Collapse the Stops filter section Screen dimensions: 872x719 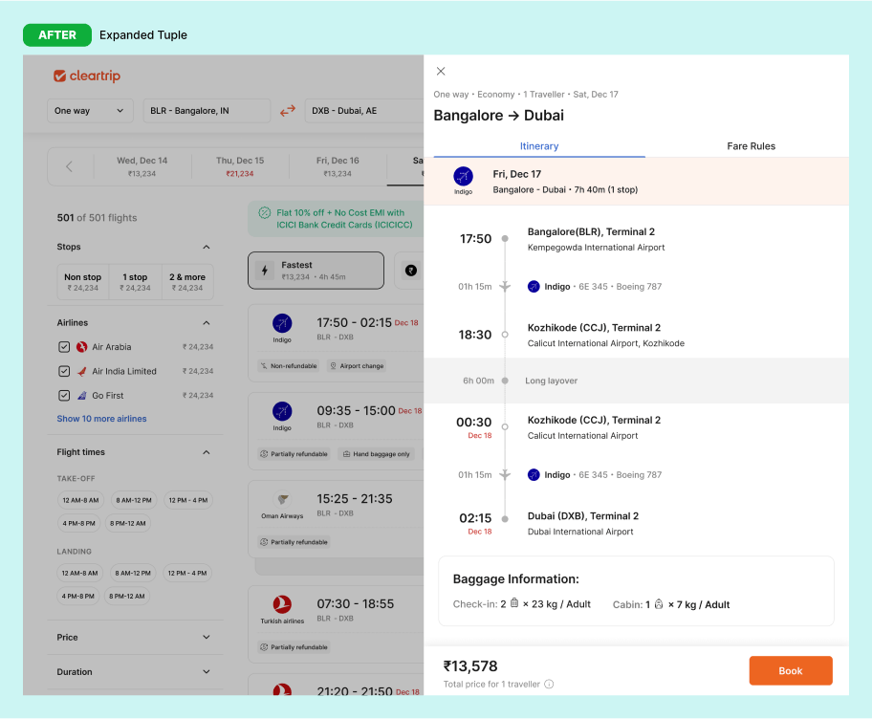[206, 247]
